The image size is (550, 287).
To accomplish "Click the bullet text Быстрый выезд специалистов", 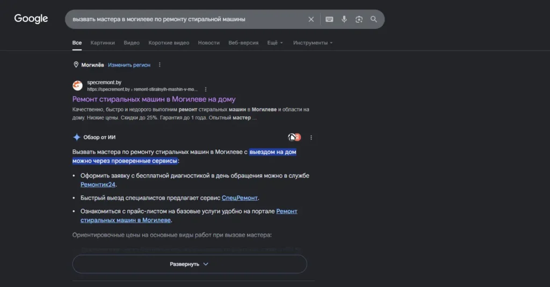I will click(123, 197).
